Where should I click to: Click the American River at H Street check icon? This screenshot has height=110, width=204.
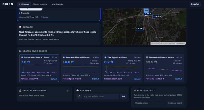click(64, 58)
